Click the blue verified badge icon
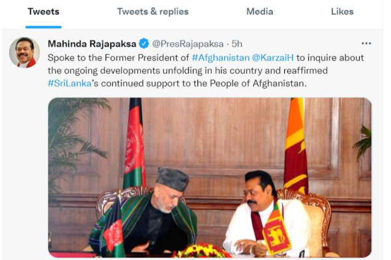Viewport: 391px width, 260px height. coord(144,44)
